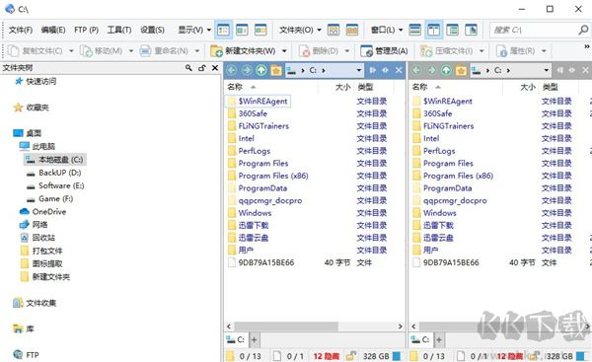This screenshot has height=362, width=592.
Task: Open the 文件(F) menu
Action: pos(21,30)
